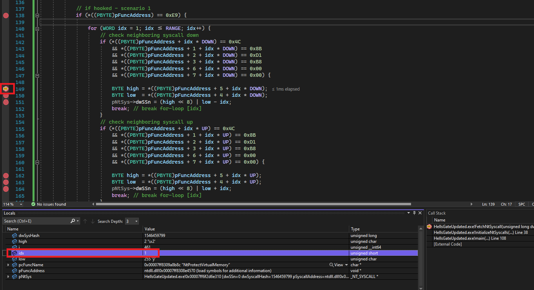Click the Call Stack panel title
Image resolution: width=534 pixels, height=290 pixels.
click(x=437, y=213)
